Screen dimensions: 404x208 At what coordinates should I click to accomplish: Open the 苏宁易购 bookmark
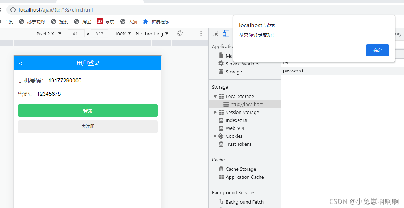[32, 21]
